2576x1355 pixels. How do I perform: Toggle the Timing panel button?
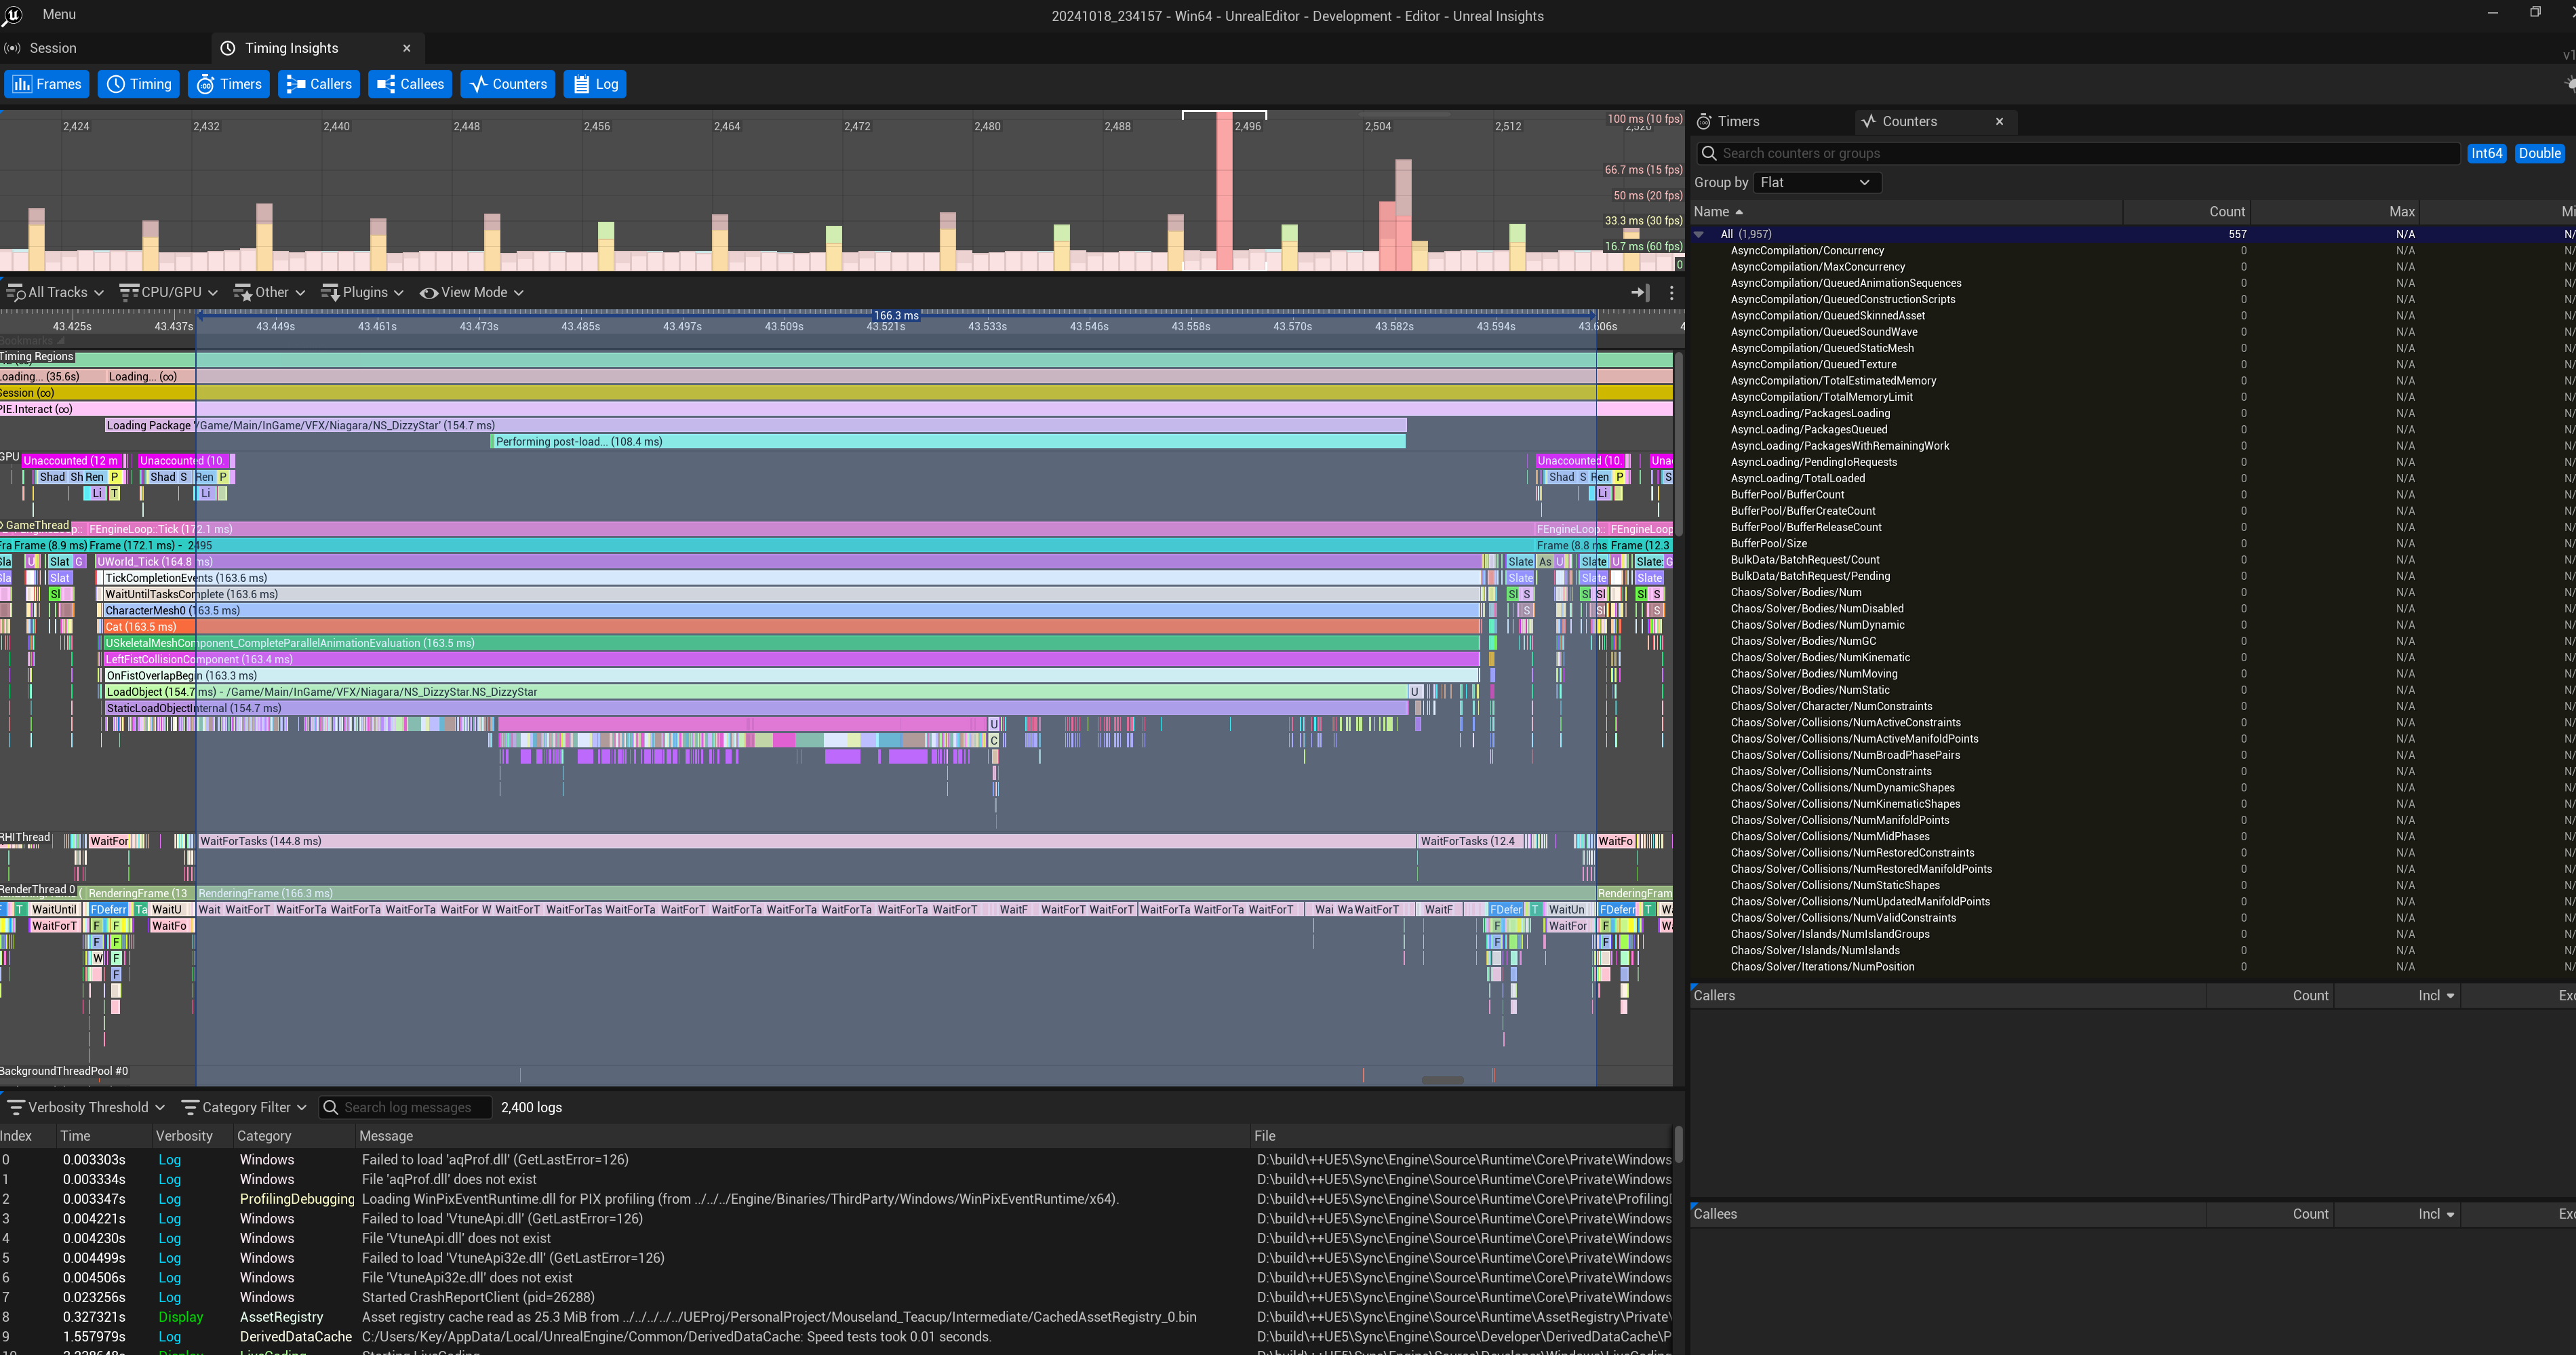pos(139,84)
